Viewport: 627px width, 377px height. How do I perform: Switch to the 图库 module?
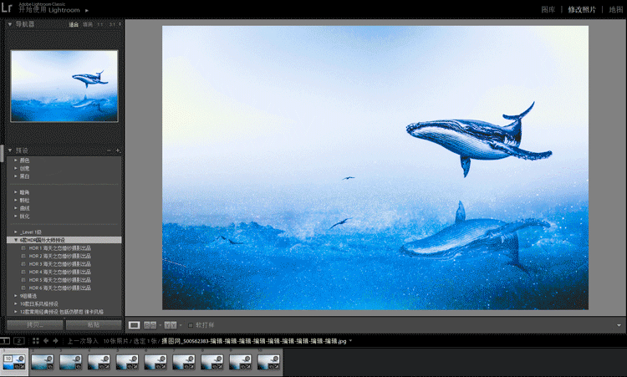(548, 9)
